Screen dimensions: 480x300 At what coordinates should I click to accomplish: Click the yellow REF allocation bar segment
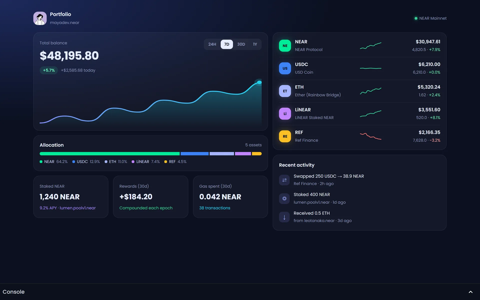tap(257, 154)
